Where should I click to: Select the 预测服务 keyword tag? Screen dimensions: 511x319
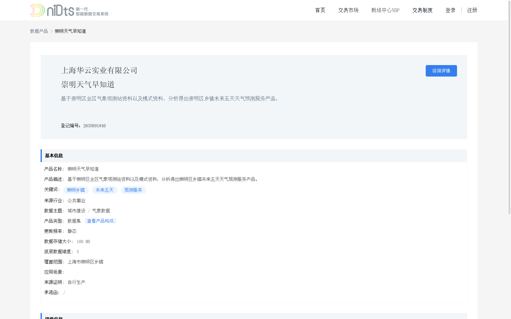tap(133, 190)
